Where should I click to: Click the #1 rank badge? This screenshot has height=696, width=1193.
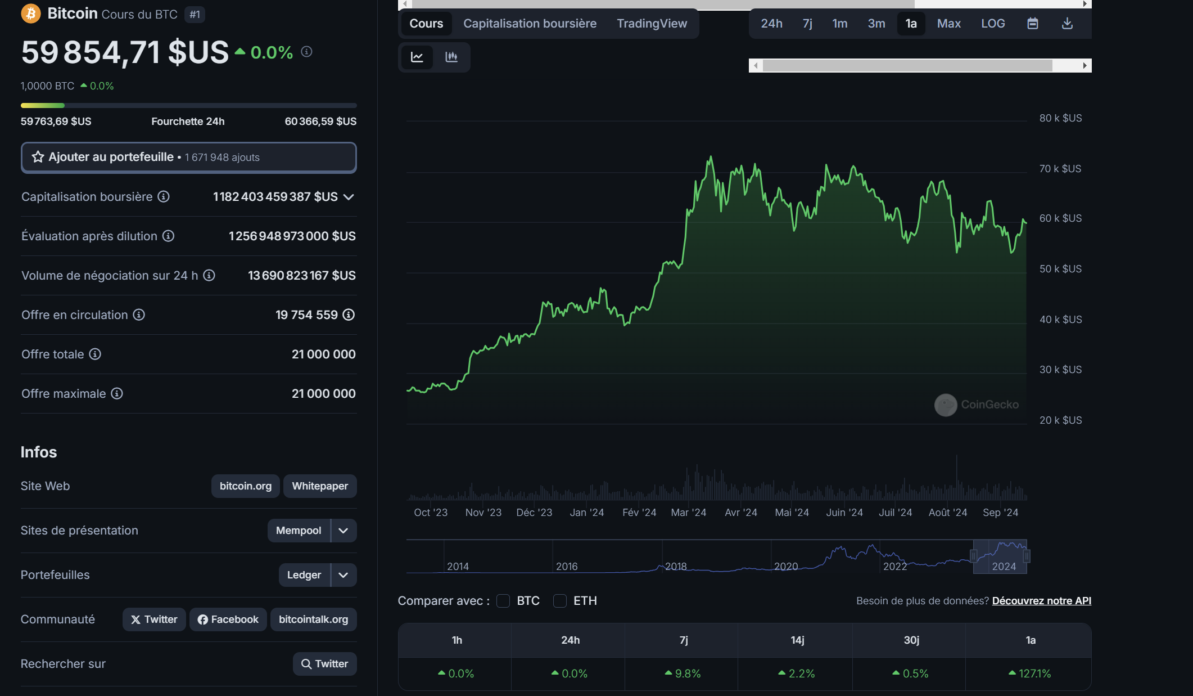[x=195, y=14]
